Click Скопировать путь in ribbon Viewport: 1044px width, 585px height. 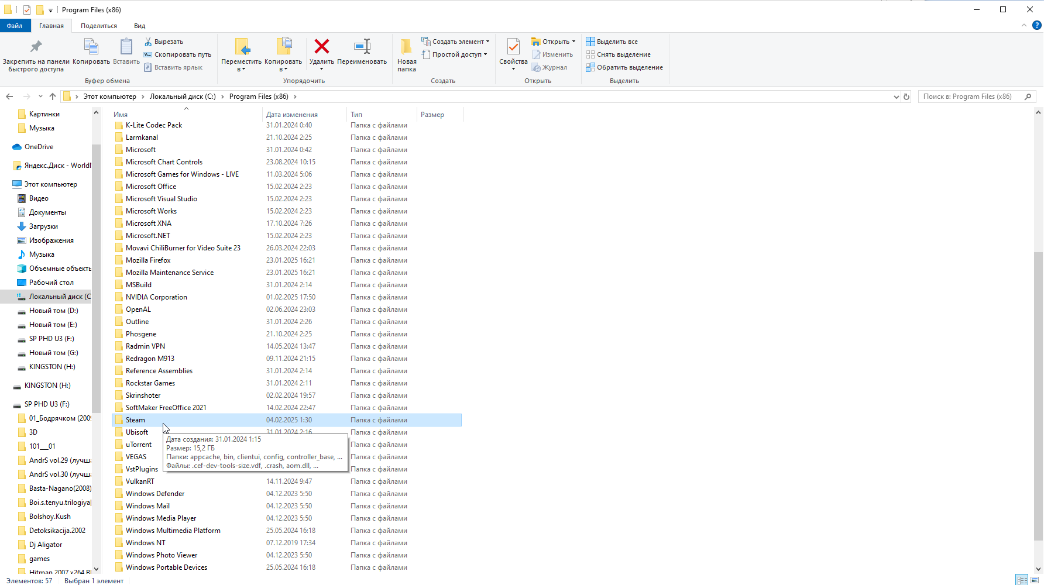(x=177, y=54)
